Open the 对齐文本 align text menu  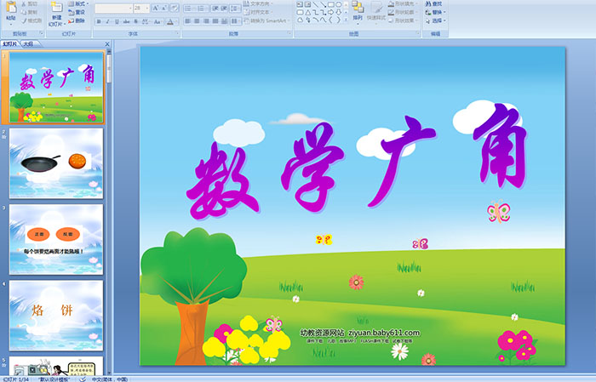pyautogui.click(x=257, y=12)
